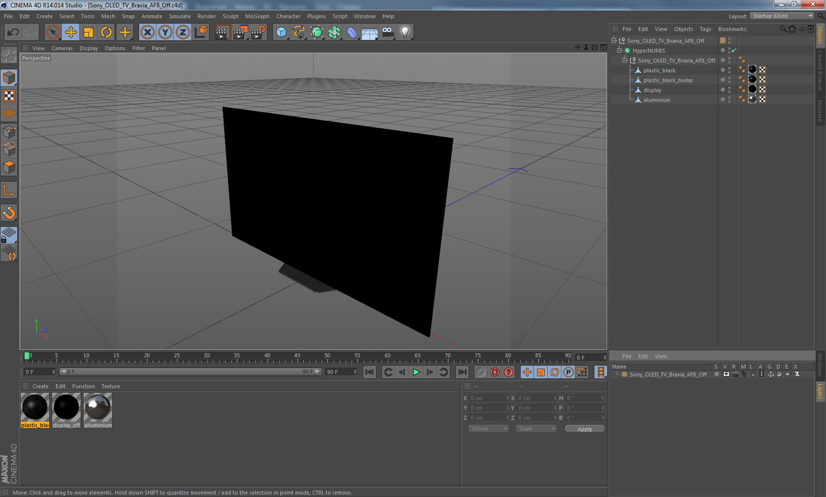Switch to Model mode cube icon
The height and width of the screenshot is (497, 826).
9,78
